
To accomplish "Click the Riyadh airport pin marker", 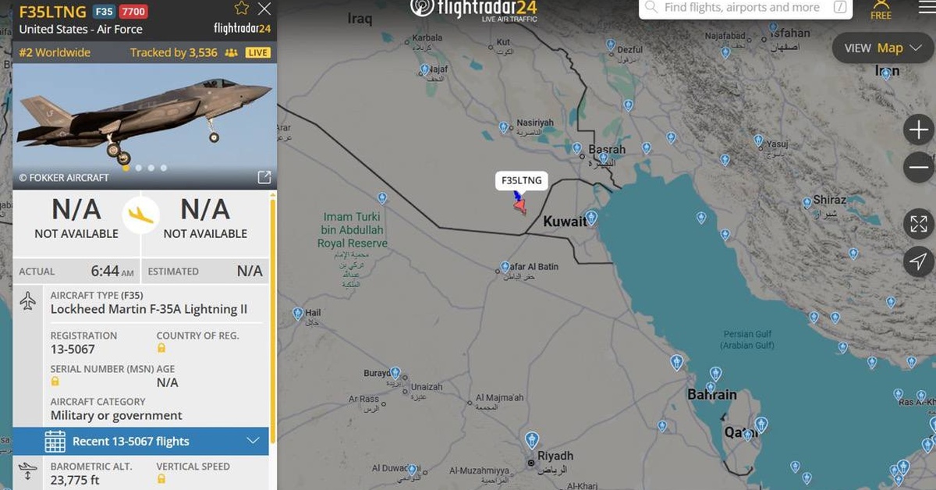I will coord(532,439).
